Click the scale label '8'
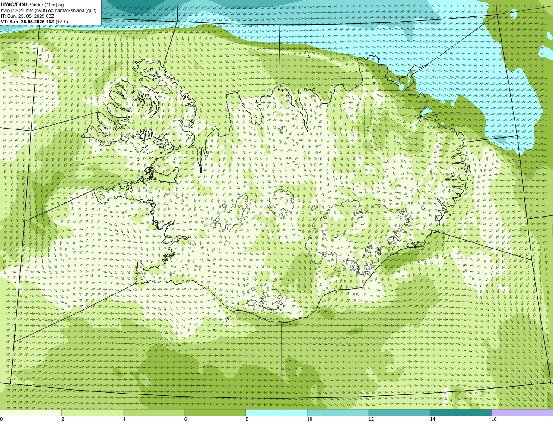Image resolution: width=553 pixels, height=422 pixels. tap(247, 419)
